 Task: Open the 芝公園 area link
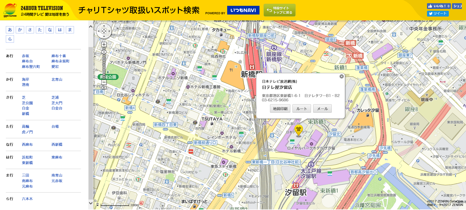click(27, 103)
